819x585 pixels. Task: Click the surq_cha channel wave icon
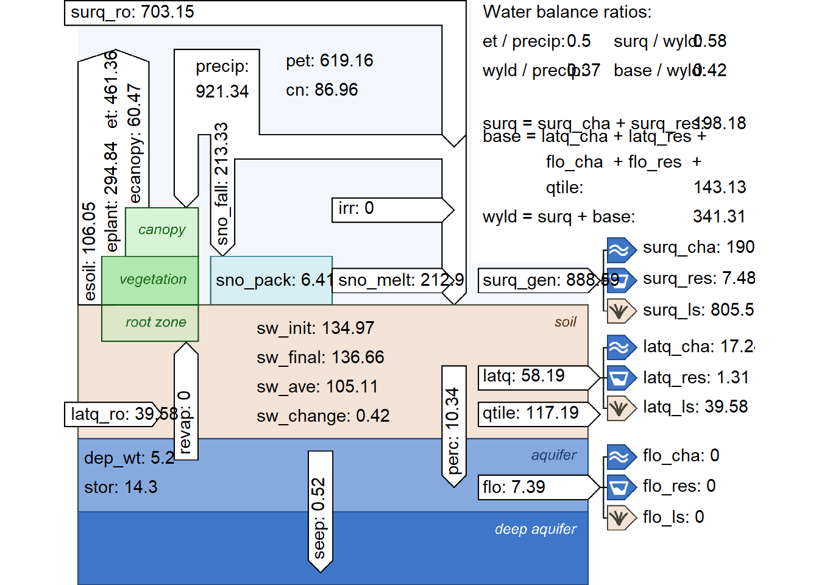tap(620, 250)
